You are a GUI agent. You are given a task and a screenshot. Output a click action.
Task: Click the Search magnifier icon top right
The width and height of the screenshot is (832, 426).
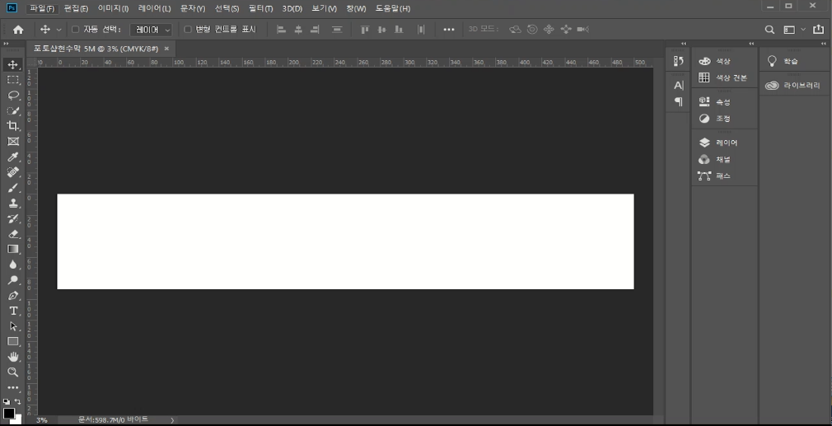(x=769, y=30)
